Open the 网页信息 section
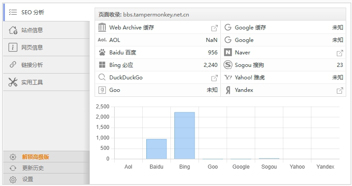This screenshot has height=186, width=352. click(46, 47)
